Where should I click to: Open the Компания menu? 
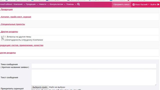(18, 4)
